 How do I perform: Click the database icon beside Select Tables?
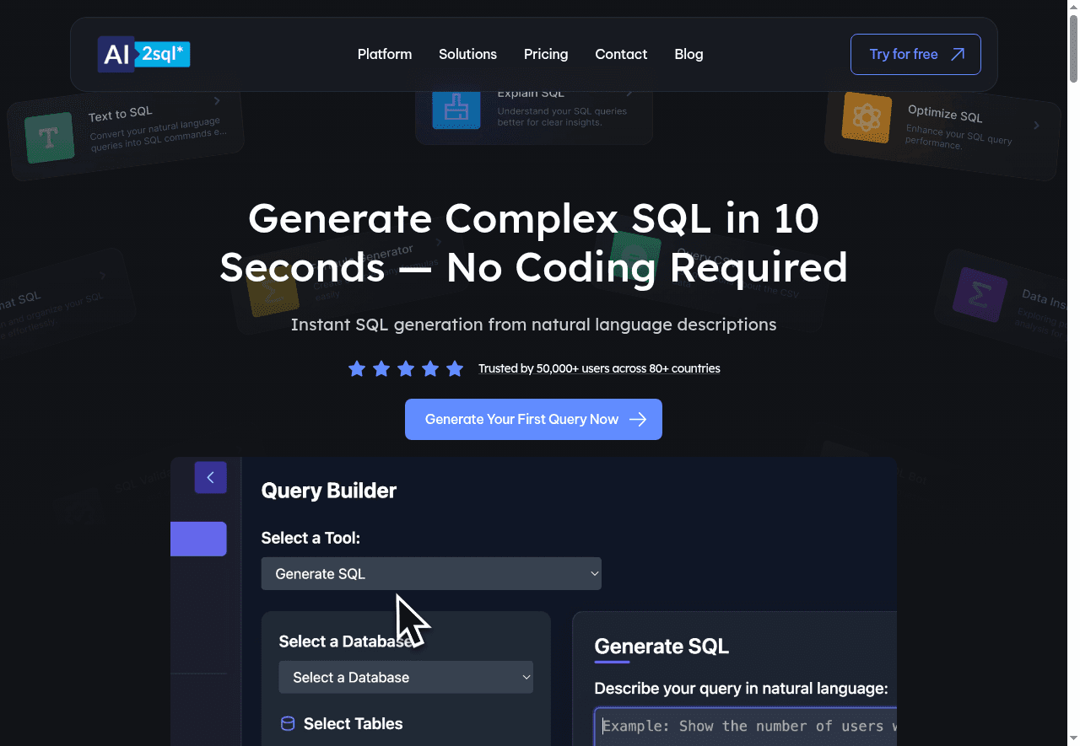click(287, 723)
